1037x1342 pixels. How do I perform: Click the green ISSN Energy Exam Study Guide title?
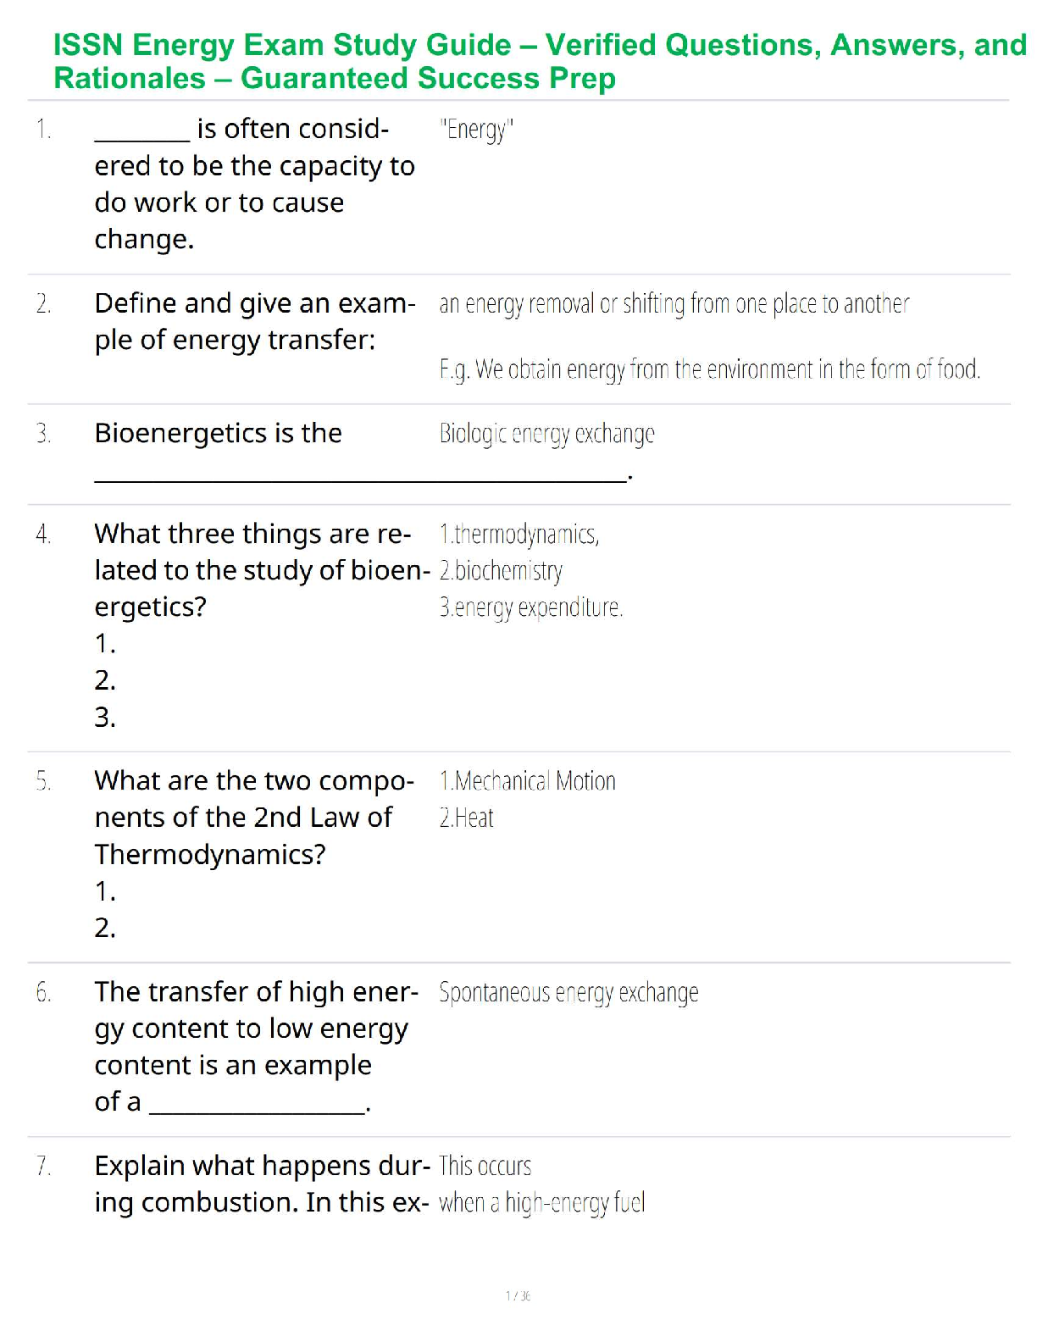click(x=539, y=61)
